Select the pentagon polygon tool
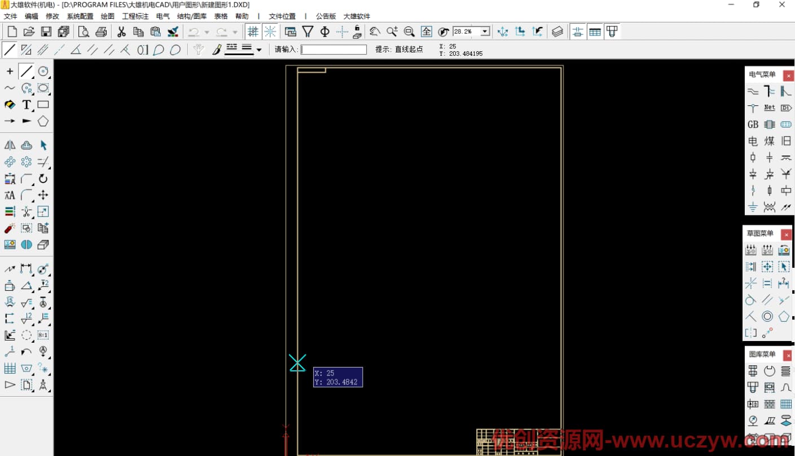 (43, 121)
